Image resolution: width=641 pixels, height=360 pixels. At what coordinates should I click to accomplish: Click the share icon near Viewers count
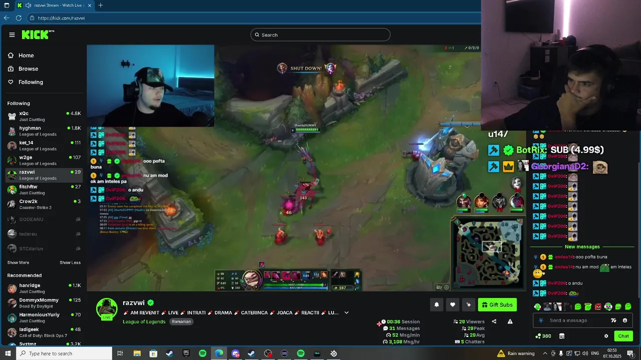pos(494,321)
